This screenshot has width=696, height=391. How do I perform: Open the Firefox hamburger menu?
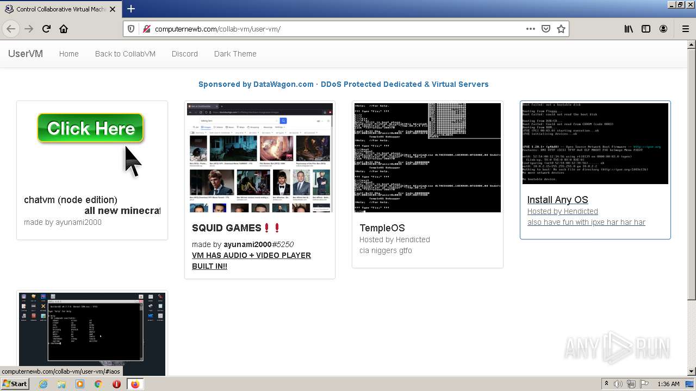click(x=685, y=29)
